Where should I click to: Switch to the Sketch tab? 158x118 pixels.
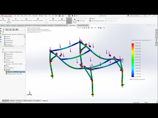point(8,25)
